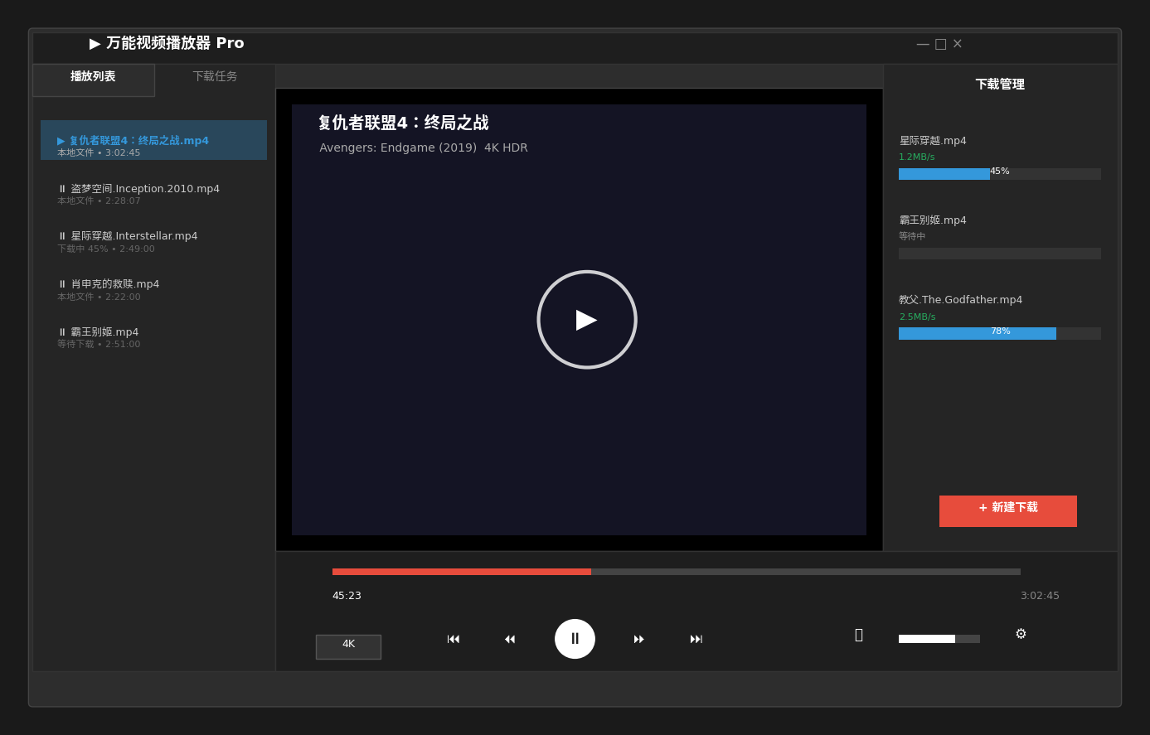Fast-forward the video playback

point(638,638)
